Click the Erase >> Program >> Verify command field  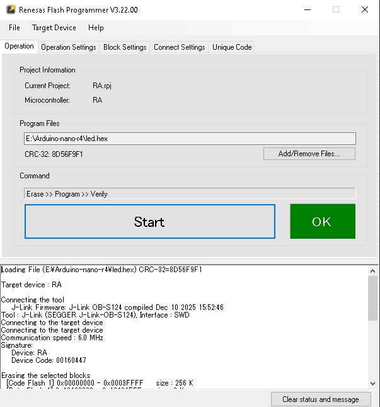tap(190, 193)
